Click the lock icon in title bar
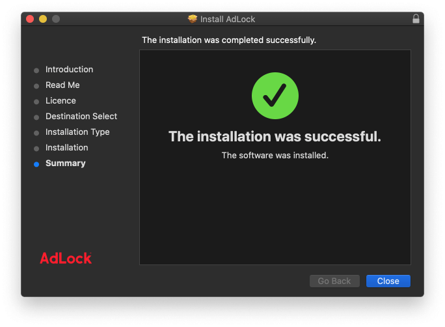 416,19
